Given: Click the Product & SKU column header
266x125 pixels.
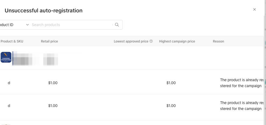Looking at the screenshot, I should tap(16, 41).
